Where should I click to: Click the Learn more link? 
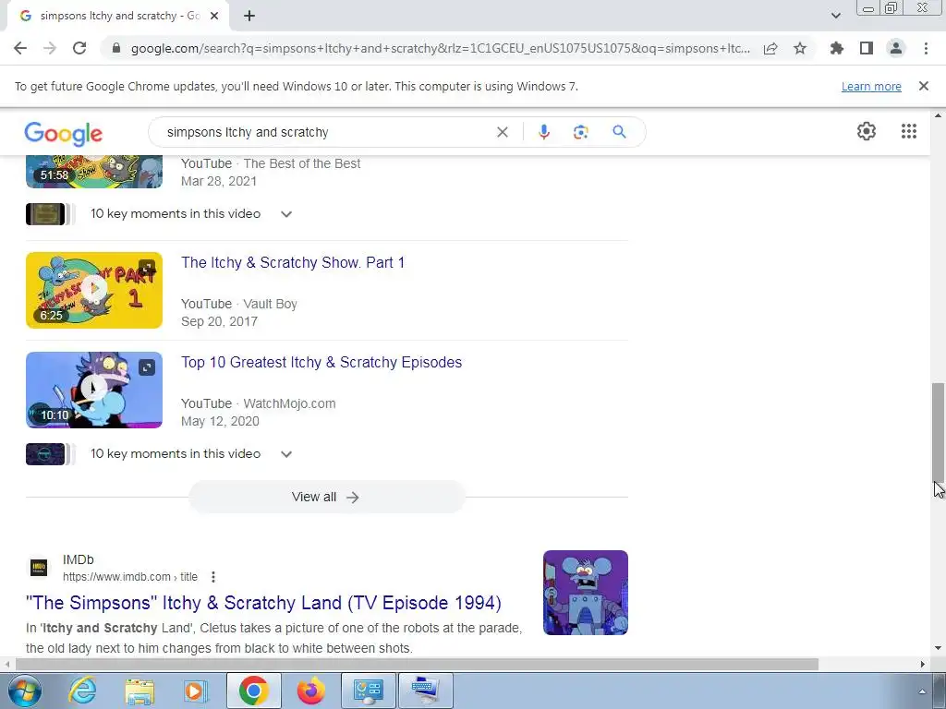click(871, 86)
